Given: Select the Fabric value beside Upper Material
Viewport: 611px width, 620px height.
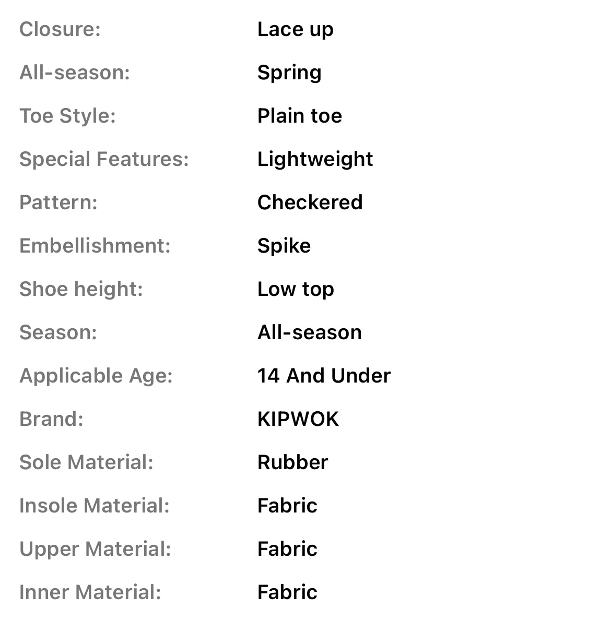Looking at the screenshot, I should pyautogui.click(x=287, y=549).
